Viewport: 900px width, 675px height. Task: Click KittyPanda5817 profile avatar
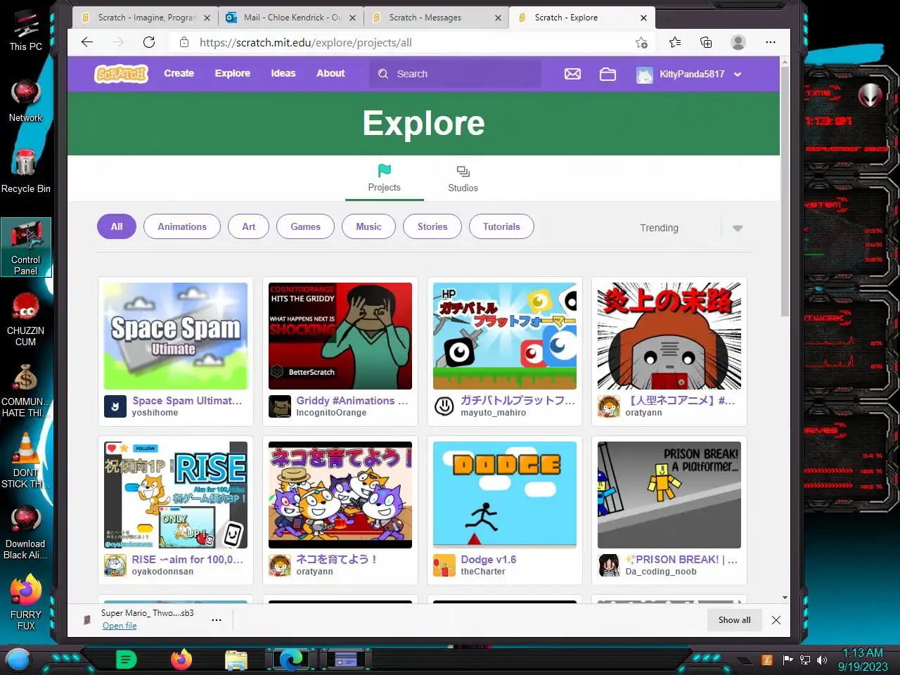(x=645, y=75)
